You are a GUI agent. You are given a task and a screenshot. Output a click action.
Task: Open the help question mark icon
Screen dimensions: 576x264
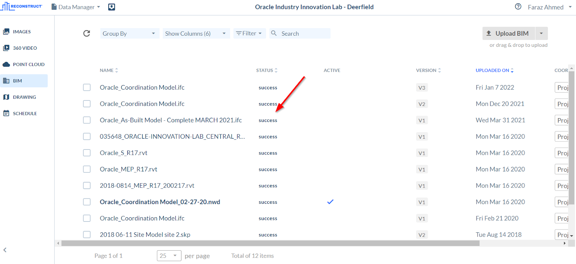[x=518, y=6]
